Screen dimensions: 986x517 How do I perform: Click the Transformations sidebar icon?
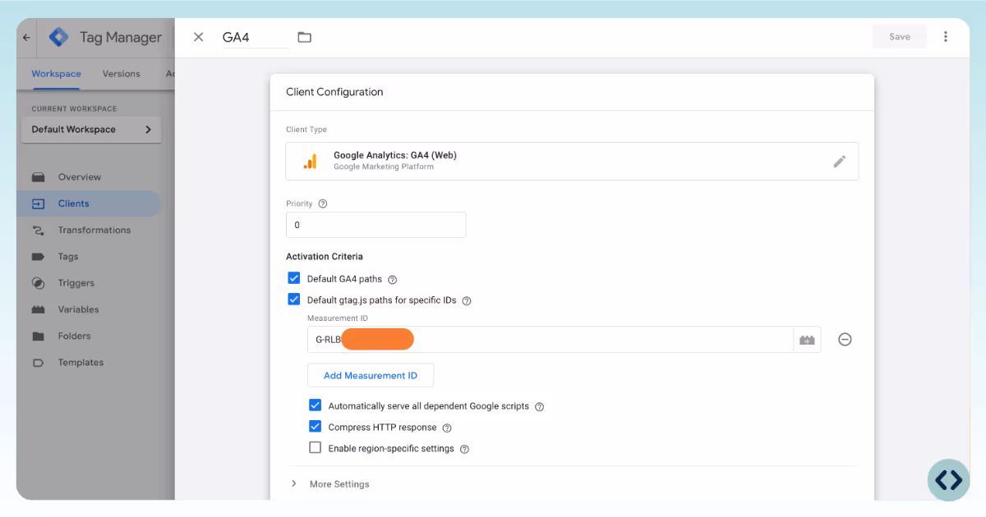coord(38,230)
